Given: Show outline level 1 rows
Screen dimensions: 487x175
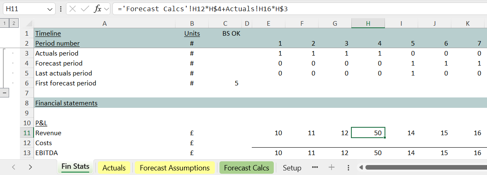Looking at the screenshot, I should [x=5, y=24].
